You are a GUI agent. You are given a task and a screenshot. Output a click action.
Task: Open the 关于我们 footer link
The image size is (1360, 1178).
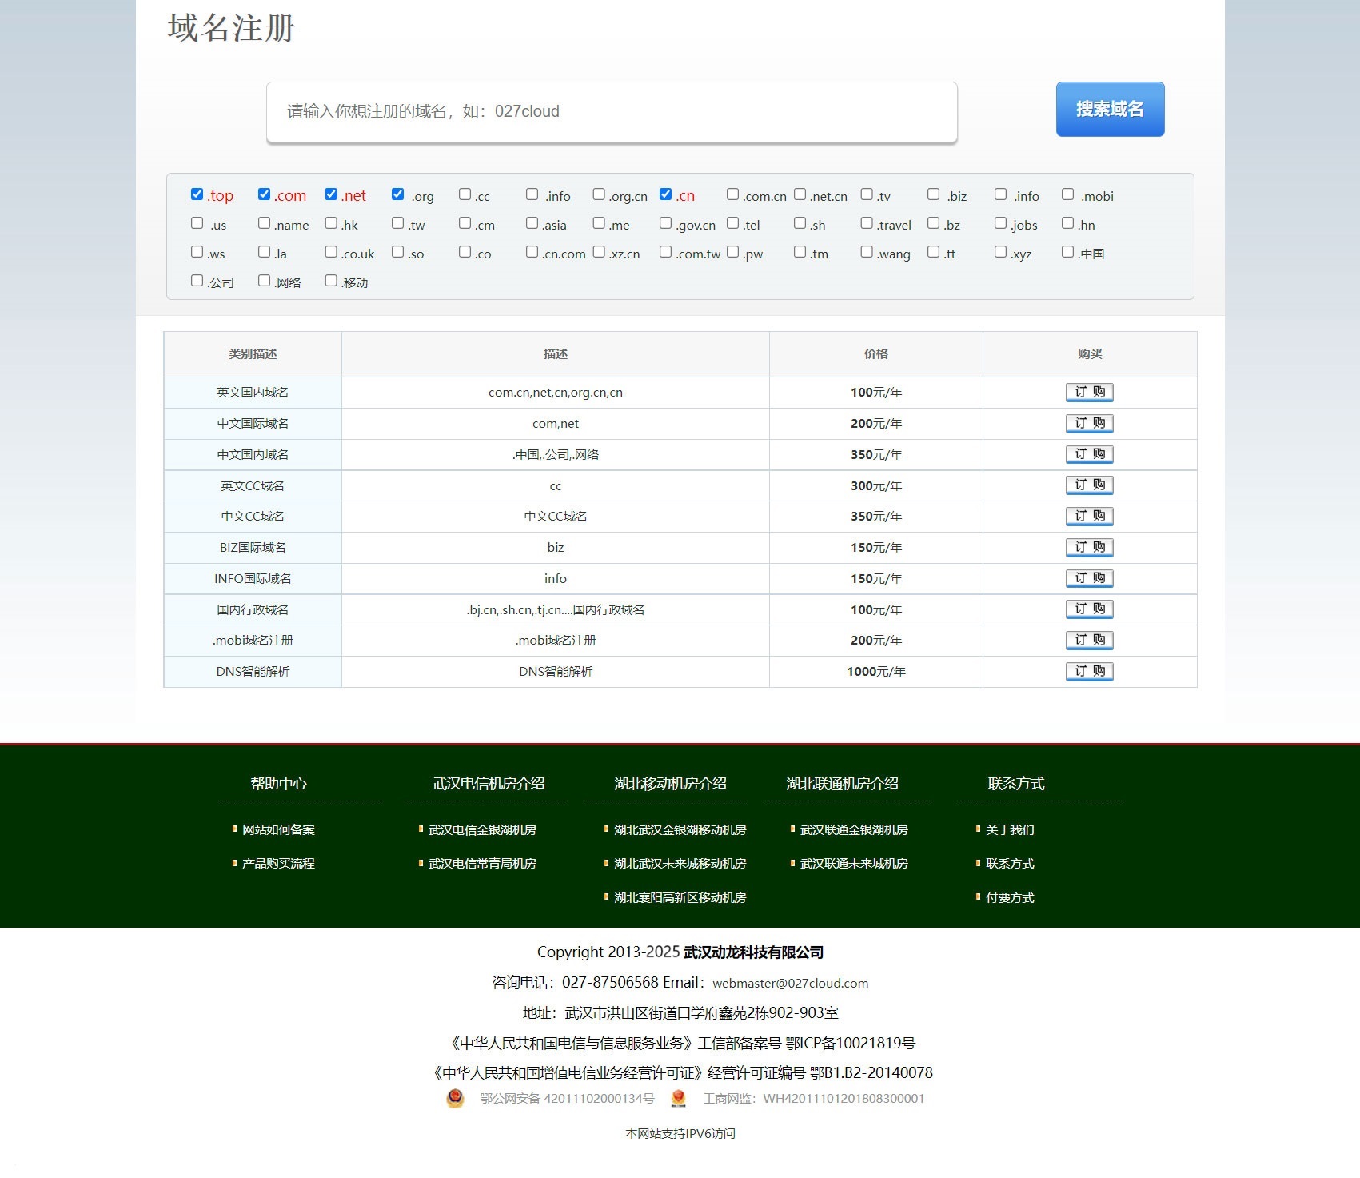(x=1010, y=830)
